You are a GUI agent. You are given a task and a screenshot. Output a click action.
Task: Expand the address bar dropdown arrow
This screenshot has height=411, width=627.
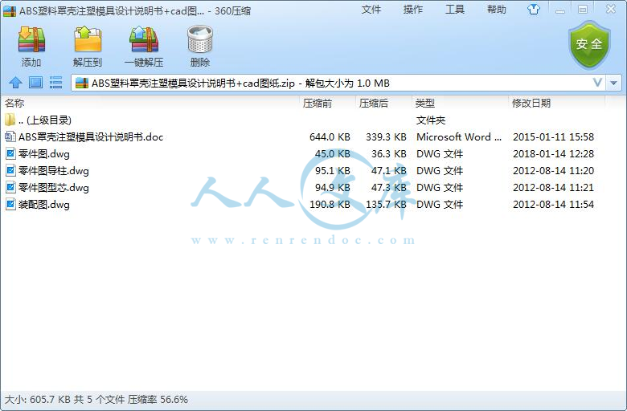(613, 83)
